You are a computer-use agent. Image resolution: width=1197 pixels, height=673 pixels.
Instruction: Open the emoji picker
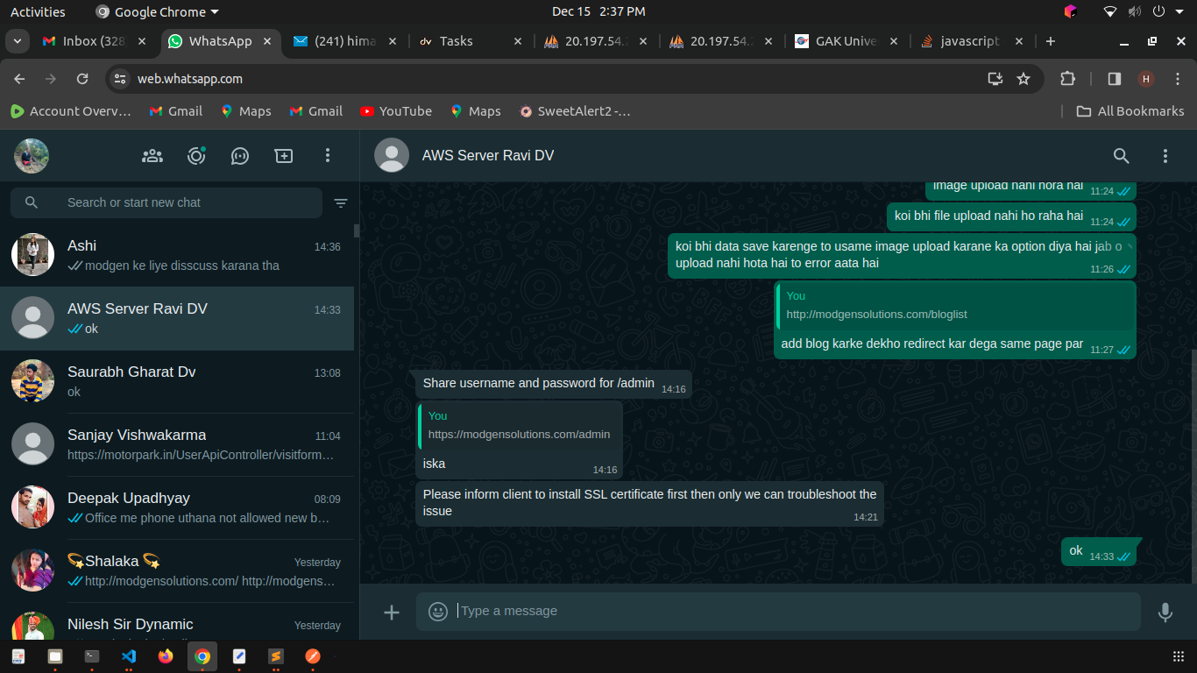438,612
